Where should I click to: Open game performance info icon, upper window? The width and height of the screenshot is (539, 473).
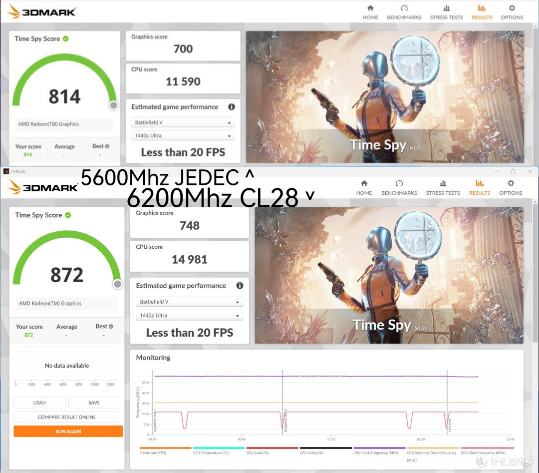pyautogui.click(x=232, y=107)
